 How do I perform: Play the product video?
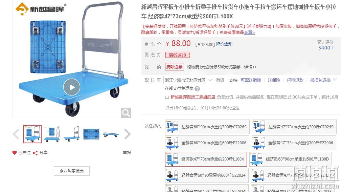(71, 87)
